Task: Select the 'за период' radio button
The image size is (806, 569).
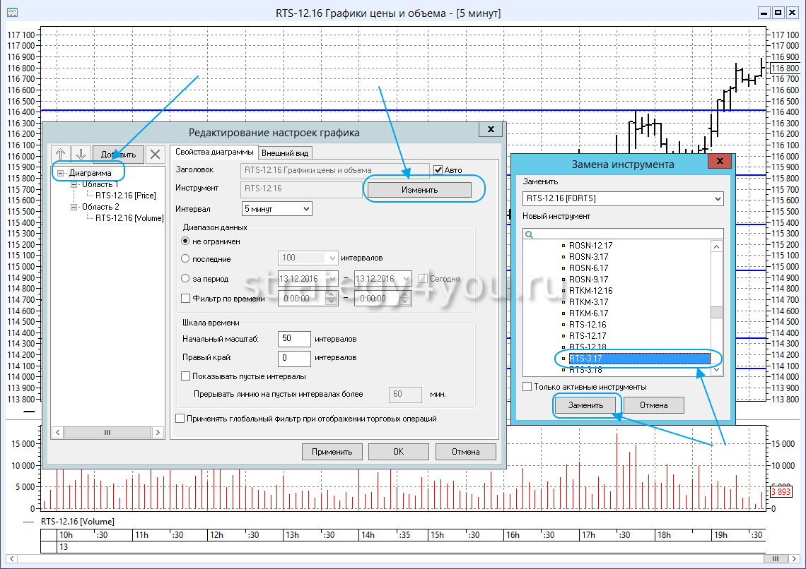Action: (x=186, y=278)
